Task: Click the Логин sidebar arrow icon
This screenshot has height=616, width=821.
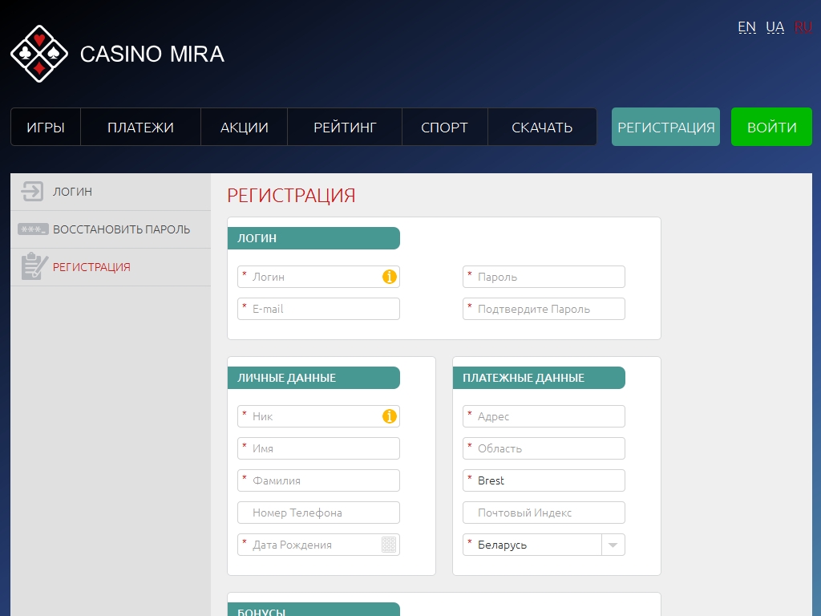Action: point(32,192)
